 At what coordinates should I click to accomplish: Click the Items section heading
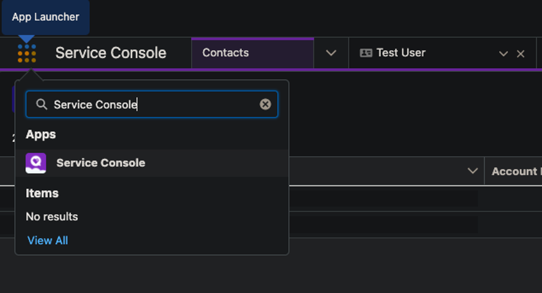pos(42,193)
